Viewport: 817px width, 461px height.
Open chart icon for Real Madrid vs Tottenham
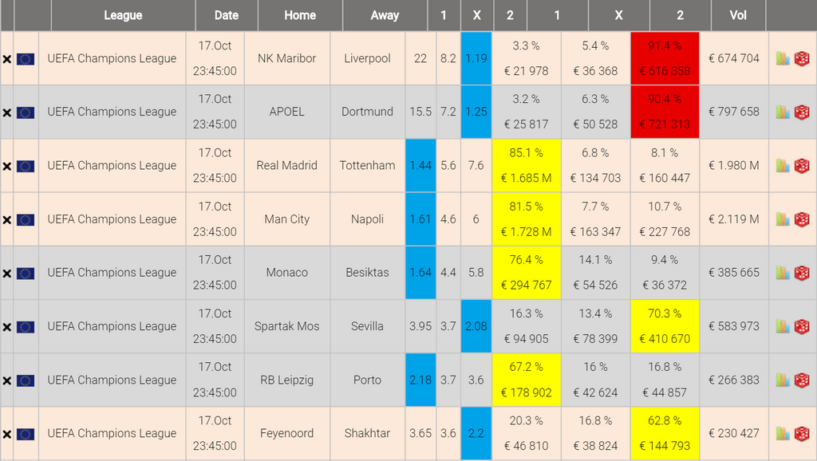pyautogui.click(x=783, y=166)
